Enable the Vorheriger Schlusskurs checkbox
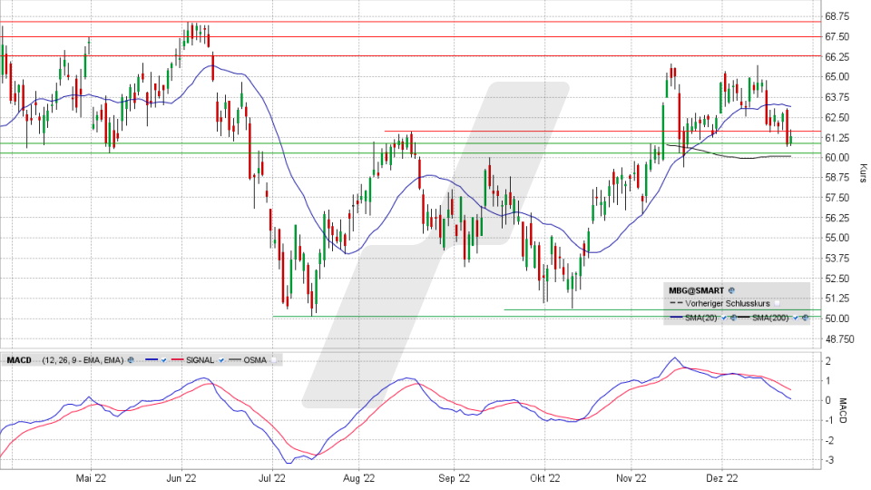The width and height of the screenshot is (871, 490). [778, 303]
